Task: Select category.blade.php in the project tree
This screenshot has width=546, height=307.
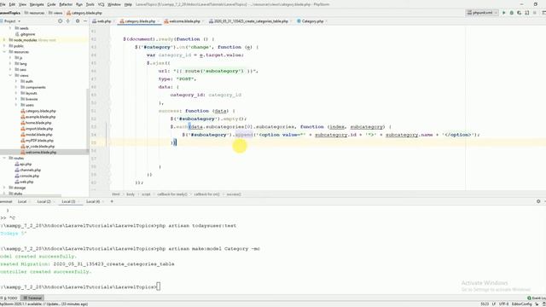Action: point(38,111)
